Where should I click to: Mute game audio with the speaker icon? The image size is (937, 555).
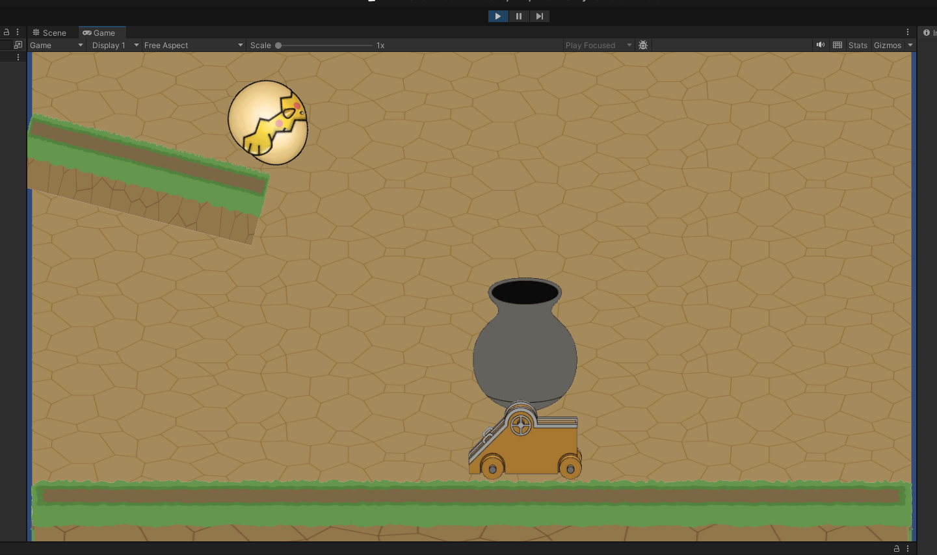(x=821, y=45)
